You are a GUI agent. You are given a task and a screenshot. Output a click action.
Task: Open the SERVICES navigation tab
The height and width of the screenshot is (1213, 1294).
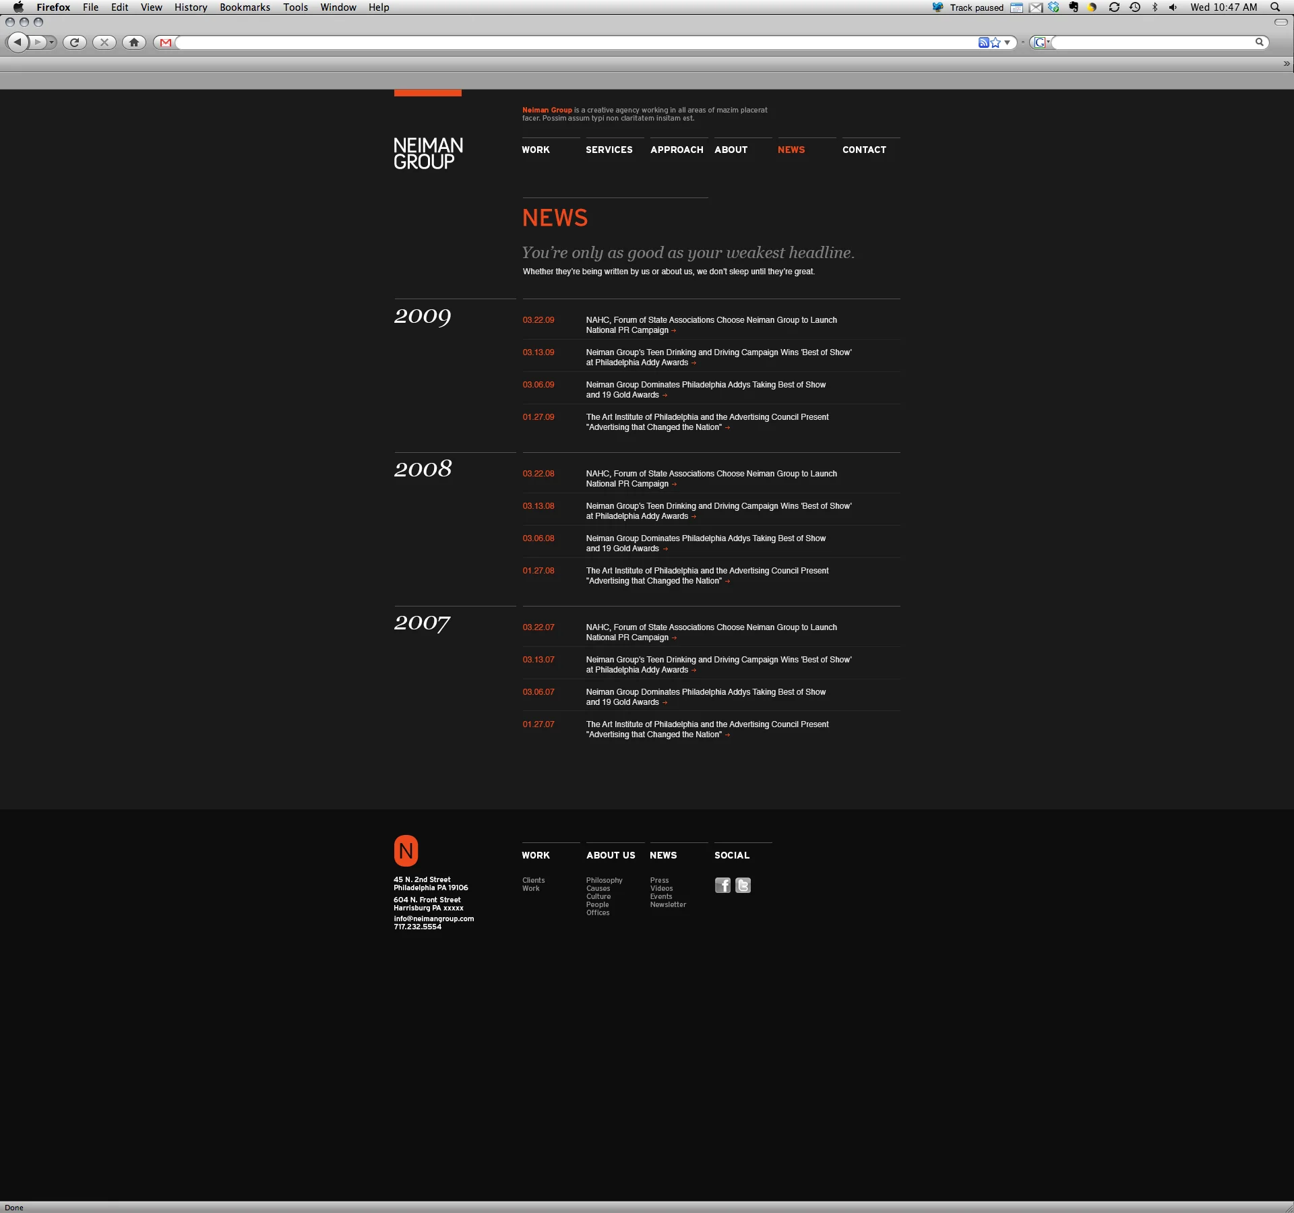(x=609, y=150)
